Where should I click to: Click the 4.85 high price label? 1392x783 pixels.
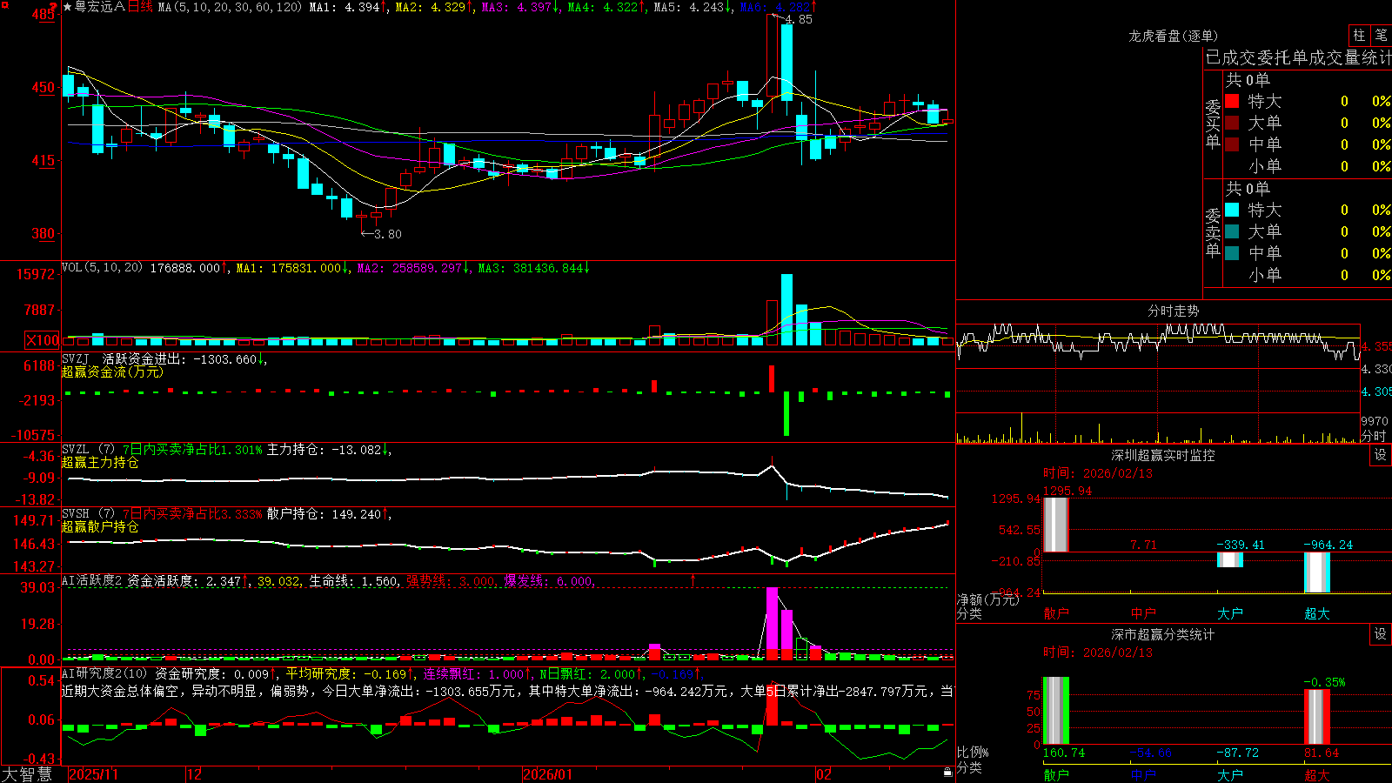(x=798, y=19)
